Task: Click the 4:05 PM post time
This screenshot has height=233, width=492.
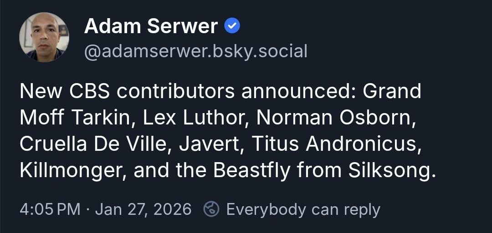Action: tap(50, 209)
